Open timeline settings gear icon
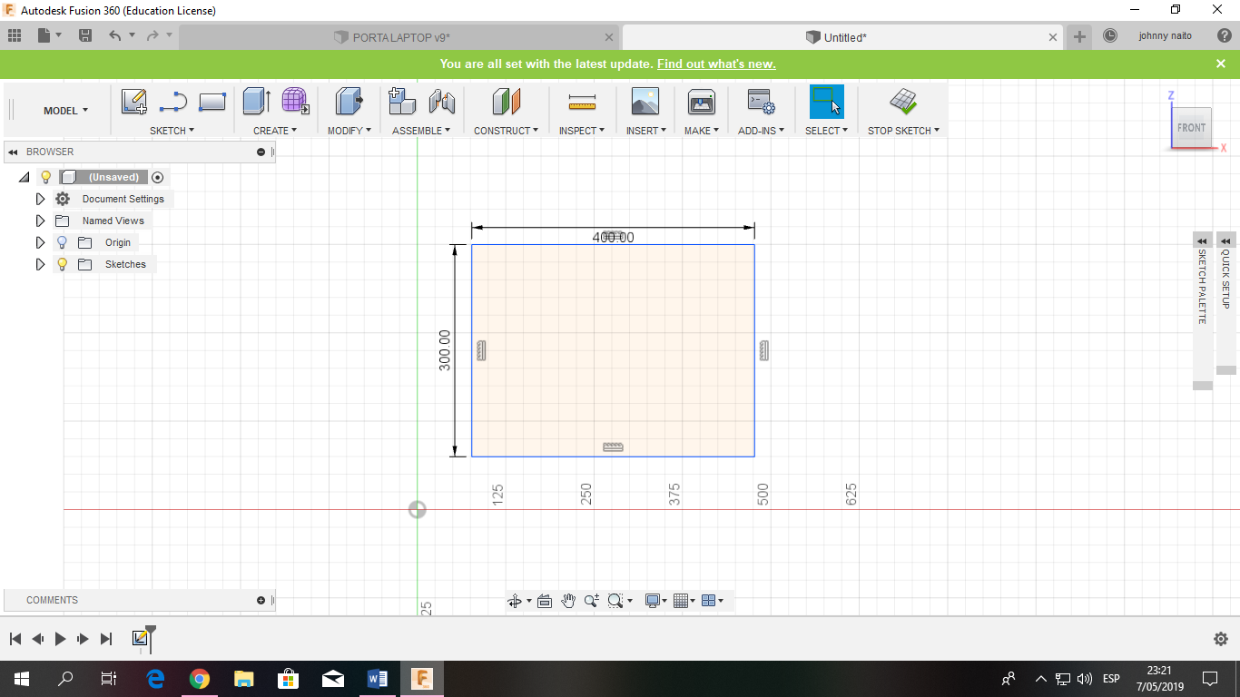The image size is (1240, 697). point(1221,639)
